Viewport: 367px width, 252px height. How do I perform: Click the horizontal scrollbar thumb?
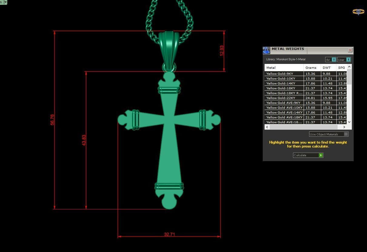tap(304, 127)
